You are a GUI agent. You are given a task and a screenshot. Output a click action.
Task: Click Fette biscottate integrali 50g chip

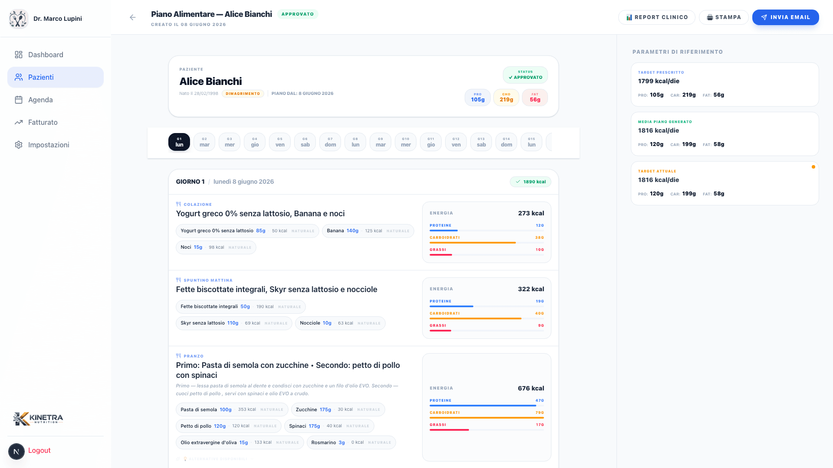tap(241, 307)
